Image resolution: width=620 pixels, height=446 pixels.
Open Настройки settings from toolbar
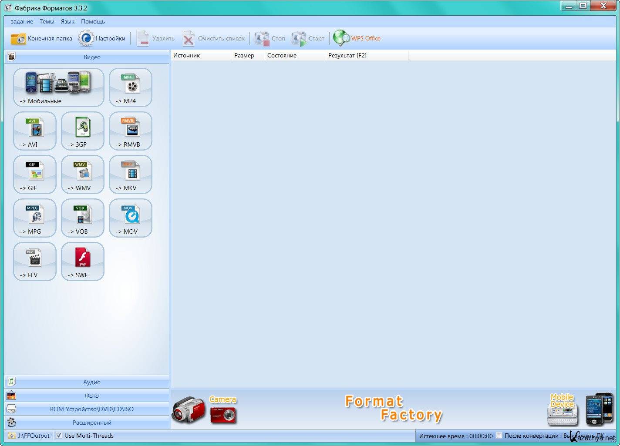point(102,38)
